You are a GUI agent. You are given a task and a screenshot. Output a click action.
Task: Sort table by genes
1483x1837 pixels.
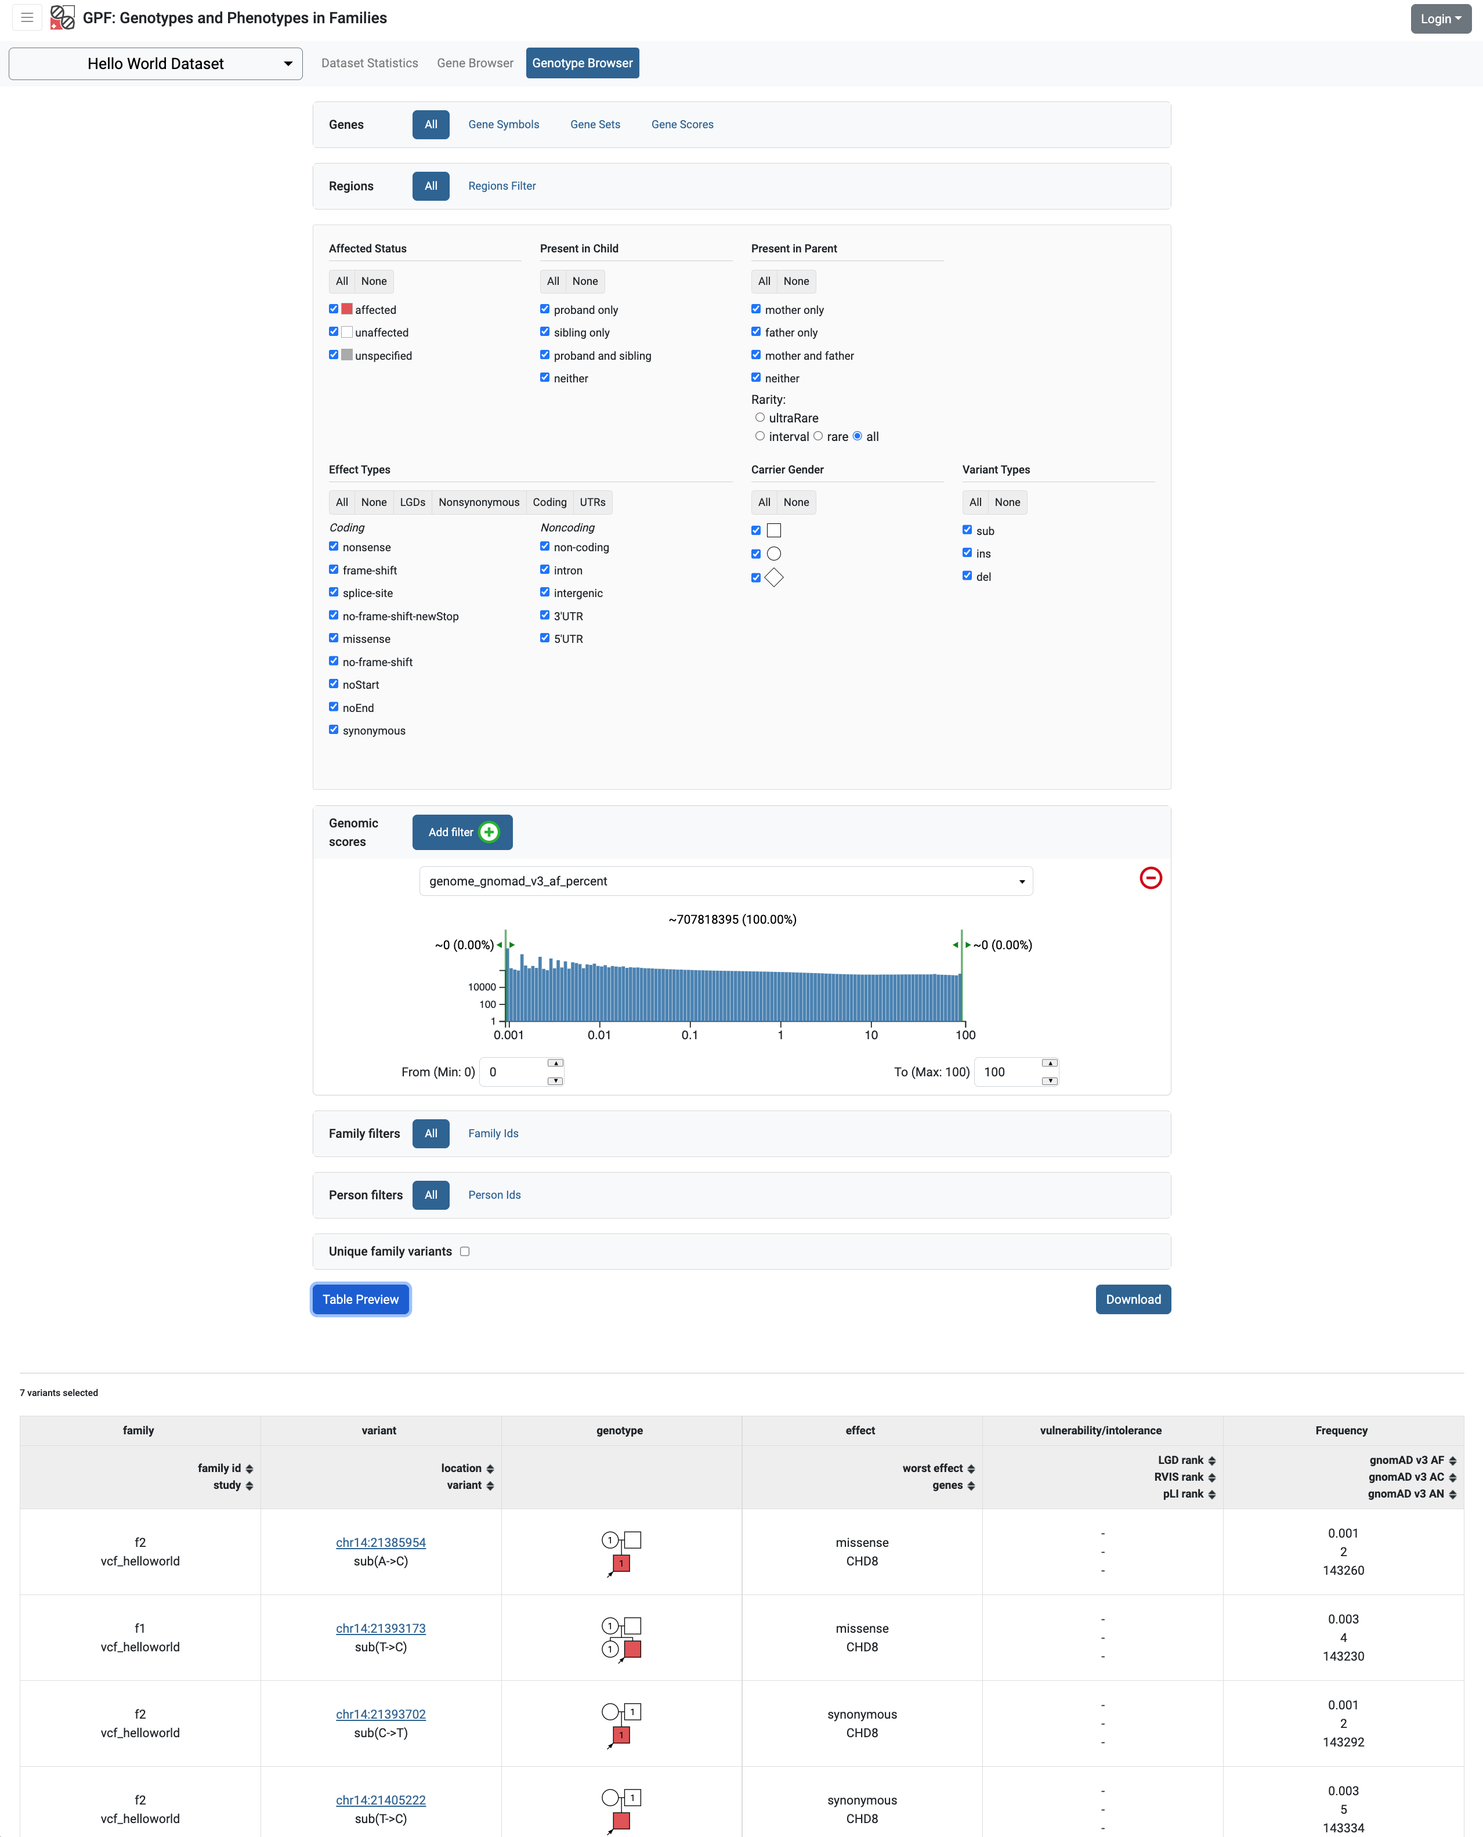tap(971, 1486)
